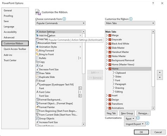Screen dimensions: 167x136
Task: Toggle the Slide Master checkbox
Action: coord(110,48)
